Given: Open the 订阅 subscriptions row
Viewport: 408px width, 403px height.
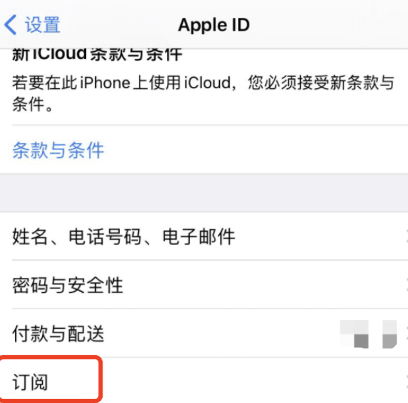Looking at the screenshot, I should point(204,381).
